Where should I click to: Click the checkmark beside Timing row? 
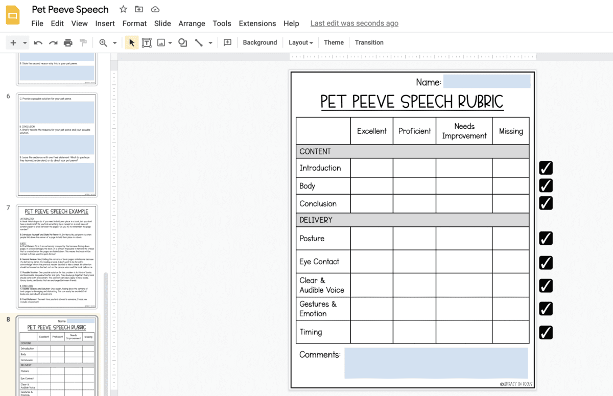point(546,332)
